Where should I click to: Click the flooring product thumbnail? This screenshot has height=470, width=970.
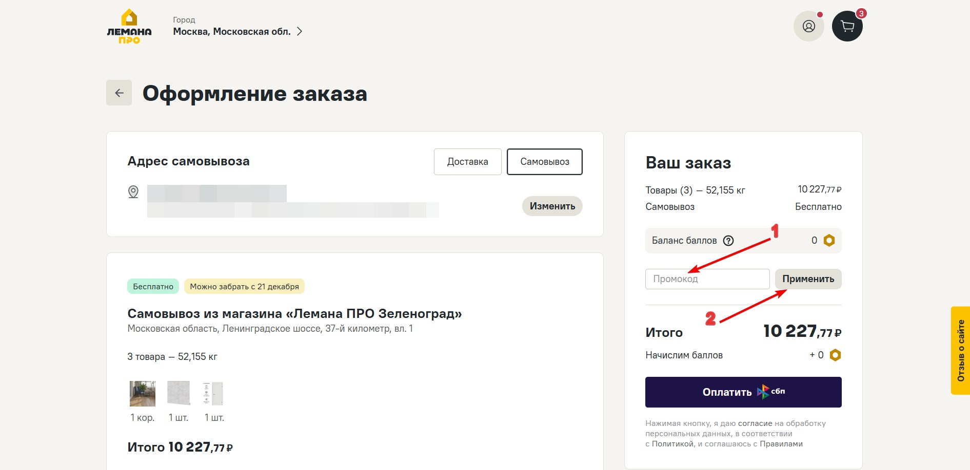pos(143,394)
